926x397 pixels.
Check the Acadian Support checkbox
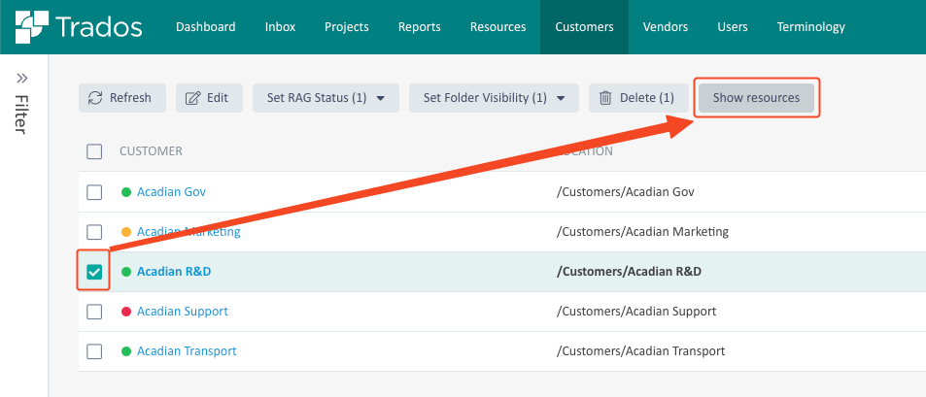click(x=94, y=312)
